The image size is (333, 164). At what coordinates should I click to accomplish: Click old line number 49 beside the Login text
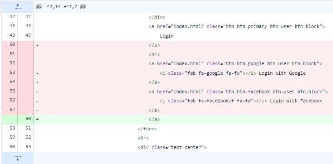coord(12,35)
